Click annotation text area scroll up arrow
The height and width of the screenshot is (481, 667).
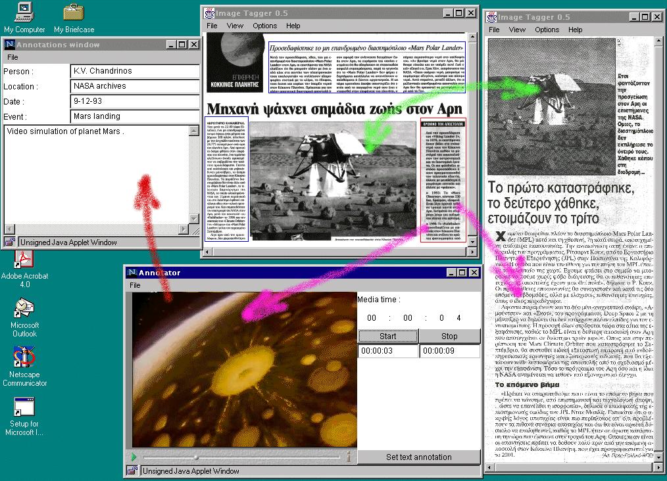coord(194,131)
